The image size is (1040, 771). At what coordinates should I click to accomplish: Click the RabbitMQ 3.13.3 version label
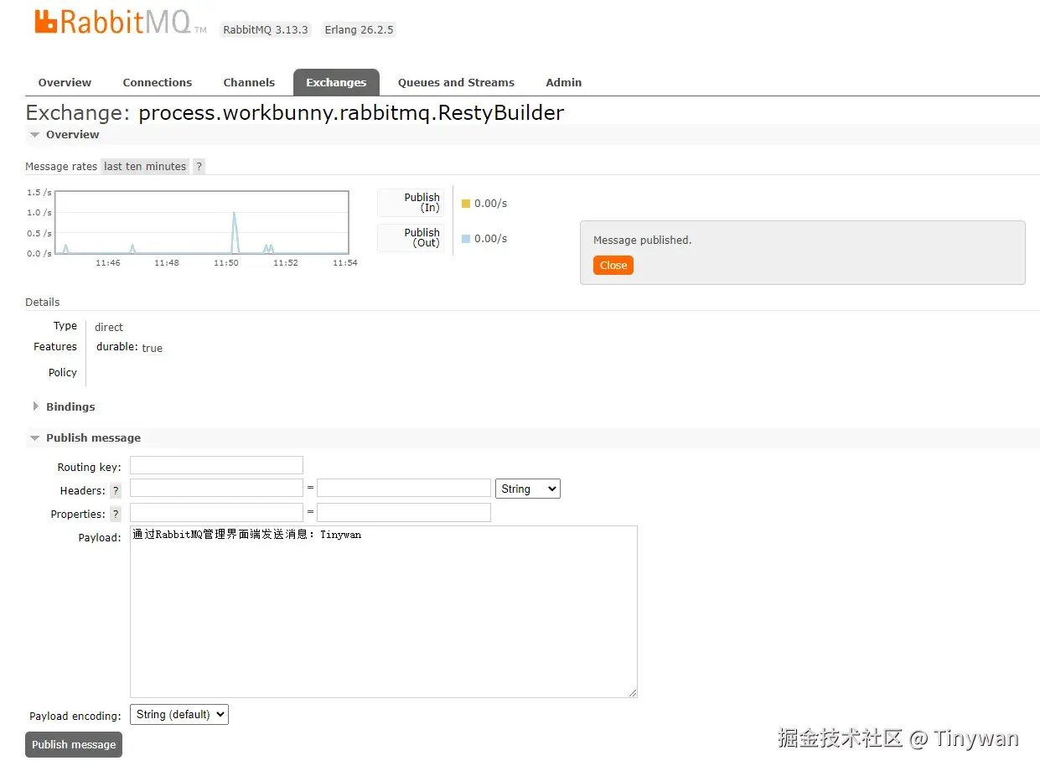[x=266, y=29]
